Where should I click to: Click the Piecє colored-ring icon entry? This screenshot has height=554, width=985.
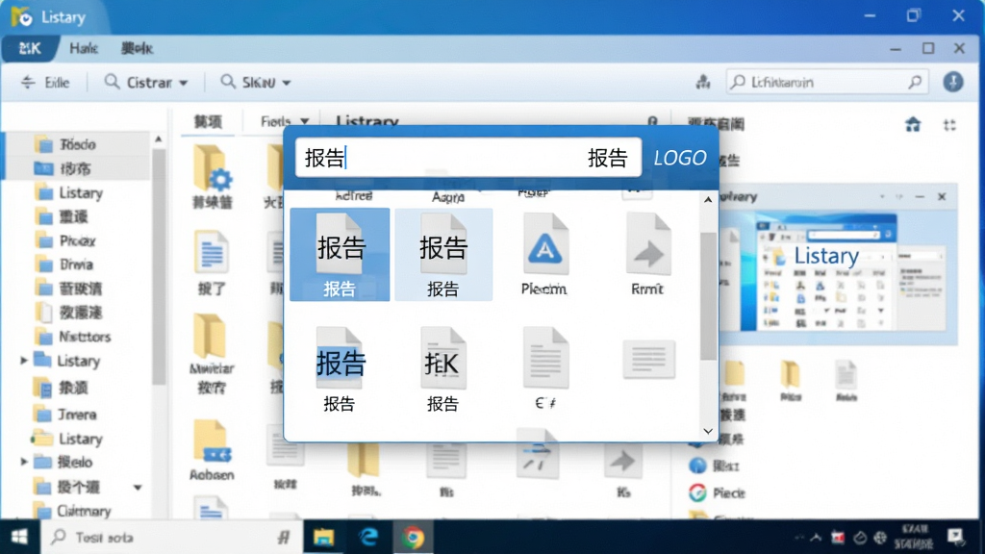pos(716,493)
